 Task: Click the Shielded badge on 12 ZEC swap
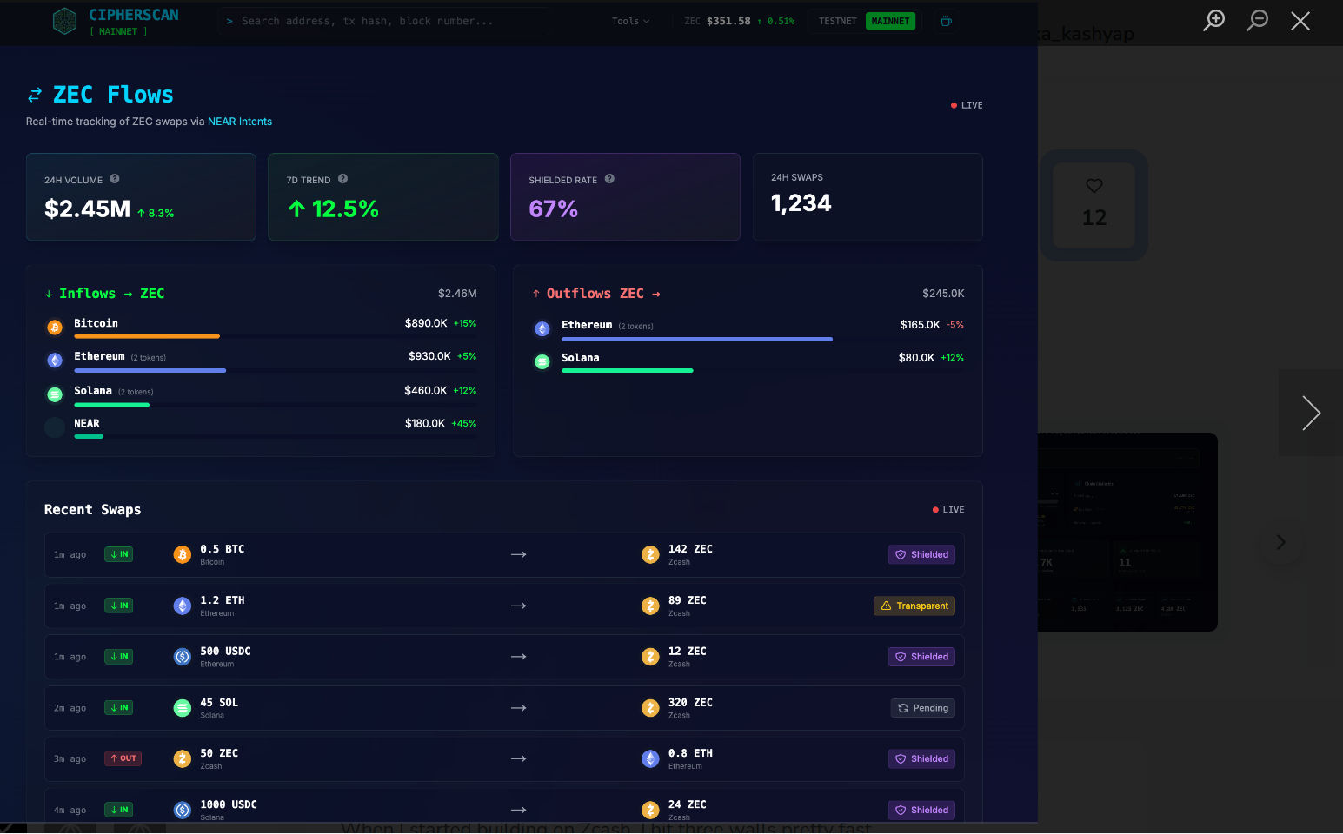pos(921,657)
